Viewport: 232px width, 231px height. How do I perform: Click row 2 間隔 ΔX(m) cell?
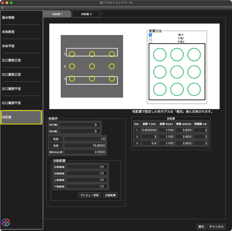point(184,137)
